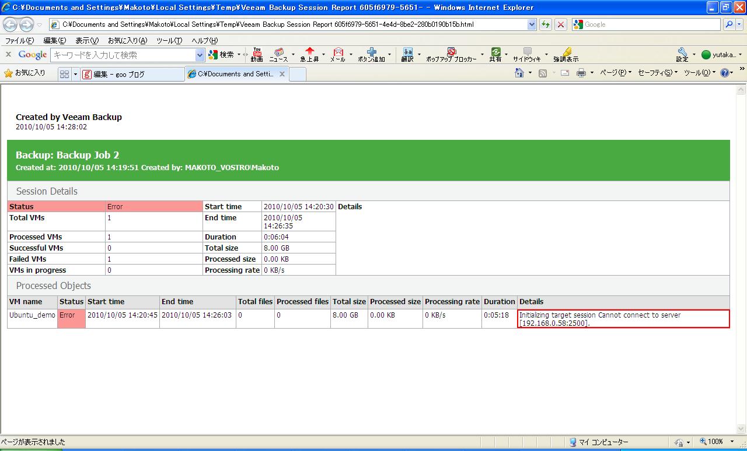Switch to the 編集 - goo ブログ tab
This screenshot has width=747, height=451.
click(132, 74)
